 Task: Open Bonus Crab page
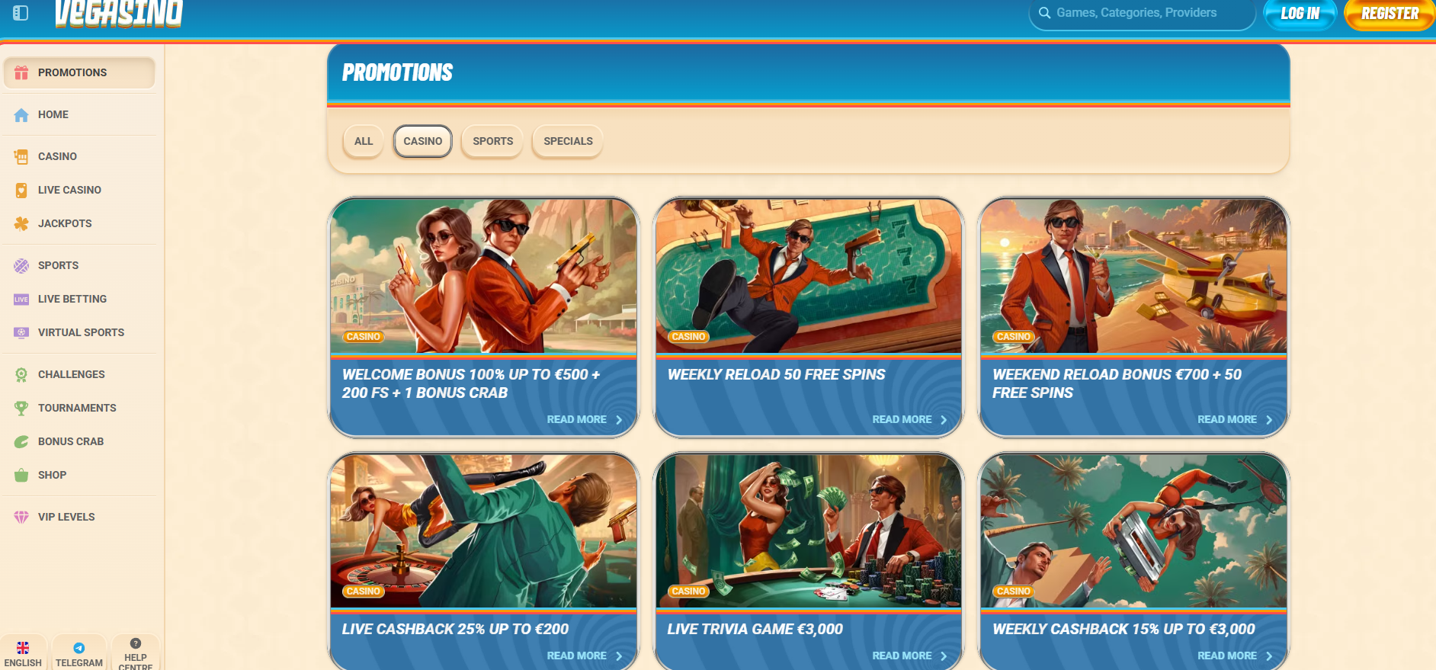coord(79,441)
